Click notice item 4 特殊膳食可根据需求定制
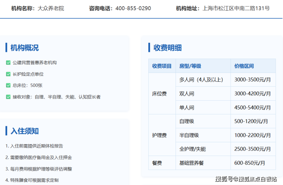283x185 pixels. tap(32, 180)
